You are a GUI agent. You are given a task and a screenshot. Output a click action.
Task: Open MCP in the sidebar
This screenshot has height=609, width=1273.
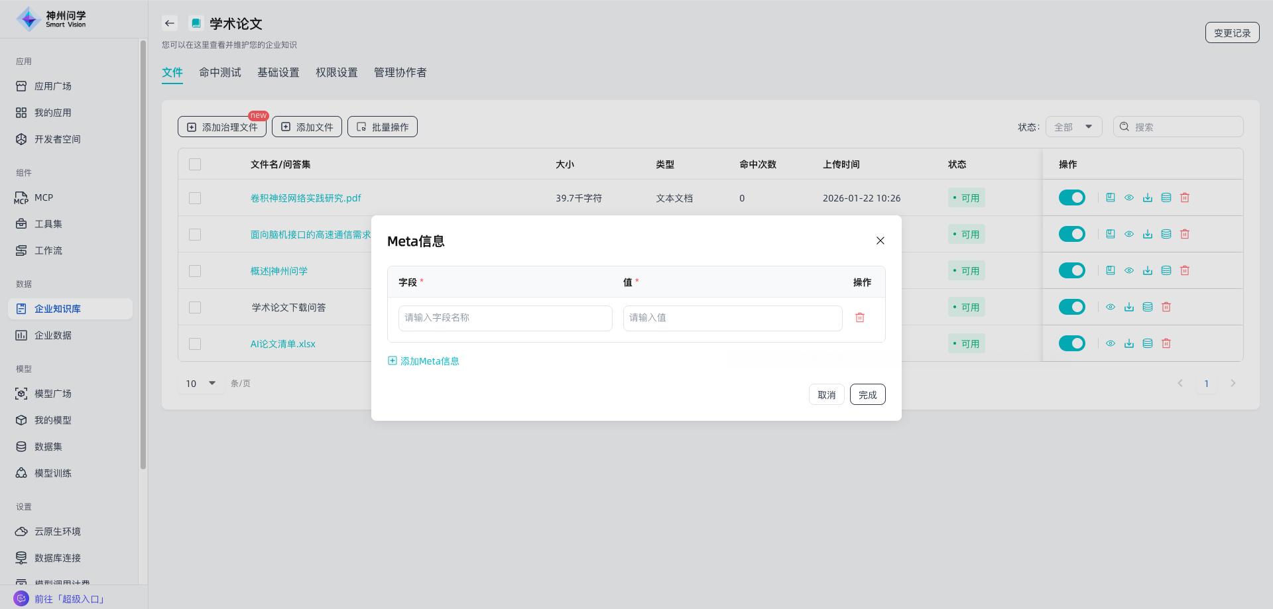click(44, 197)
